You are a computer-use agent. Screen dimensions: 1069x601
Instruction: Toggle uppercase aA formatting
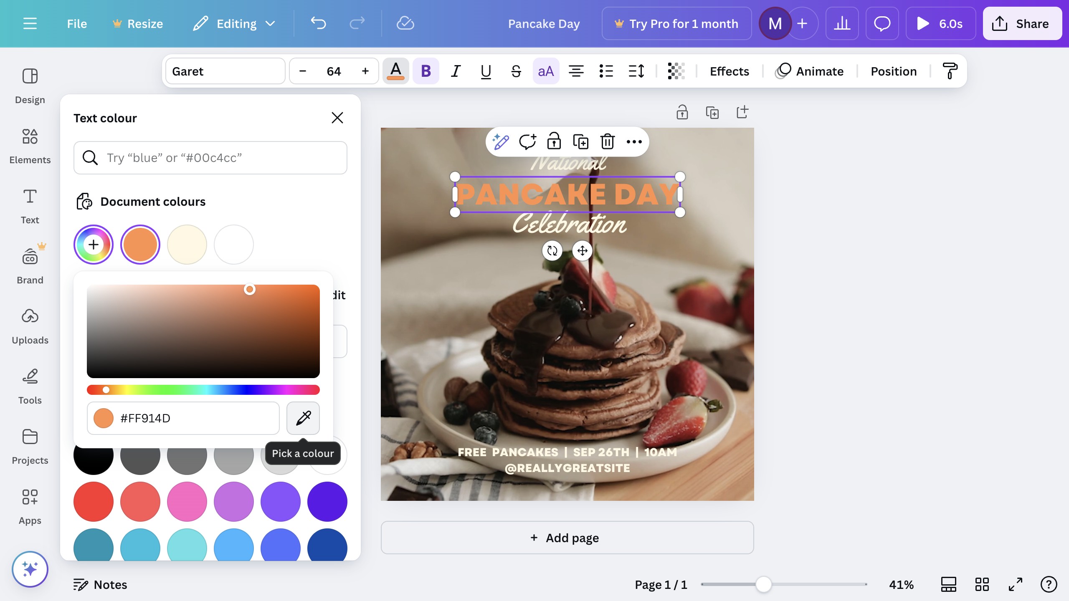pos(546,71)
